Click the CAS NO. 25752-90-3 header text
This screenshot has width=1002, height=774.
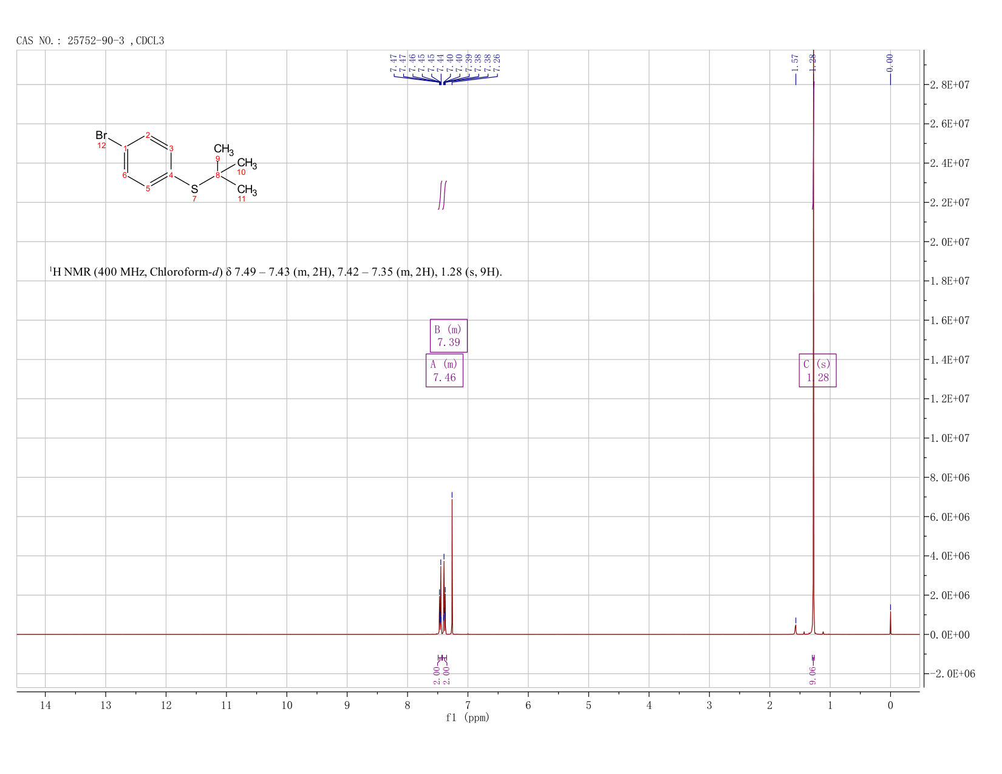(90, 41)
